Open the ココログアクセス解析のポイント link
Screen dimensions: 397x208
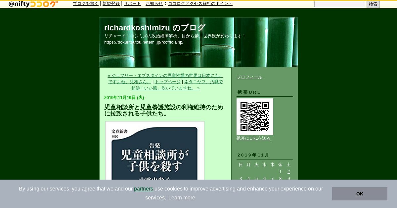tap(200, 4)
